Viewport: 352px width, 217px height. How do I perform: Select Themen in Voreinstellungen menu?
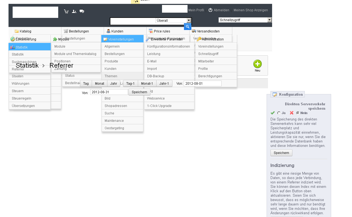click(x=122, y=76)
